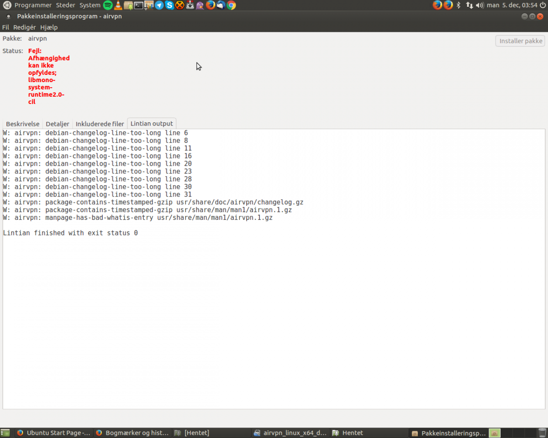Open the Hjælp menu
The image size is (548, 438).
(49, 27)
